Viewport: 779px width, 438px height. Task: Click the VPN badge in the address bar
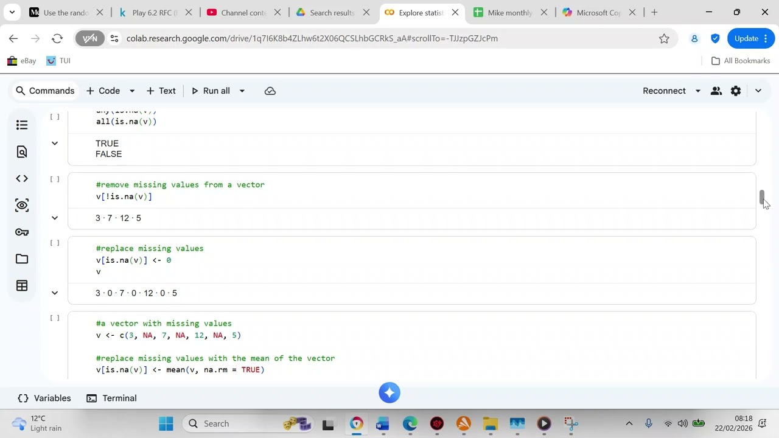(90, 38)
